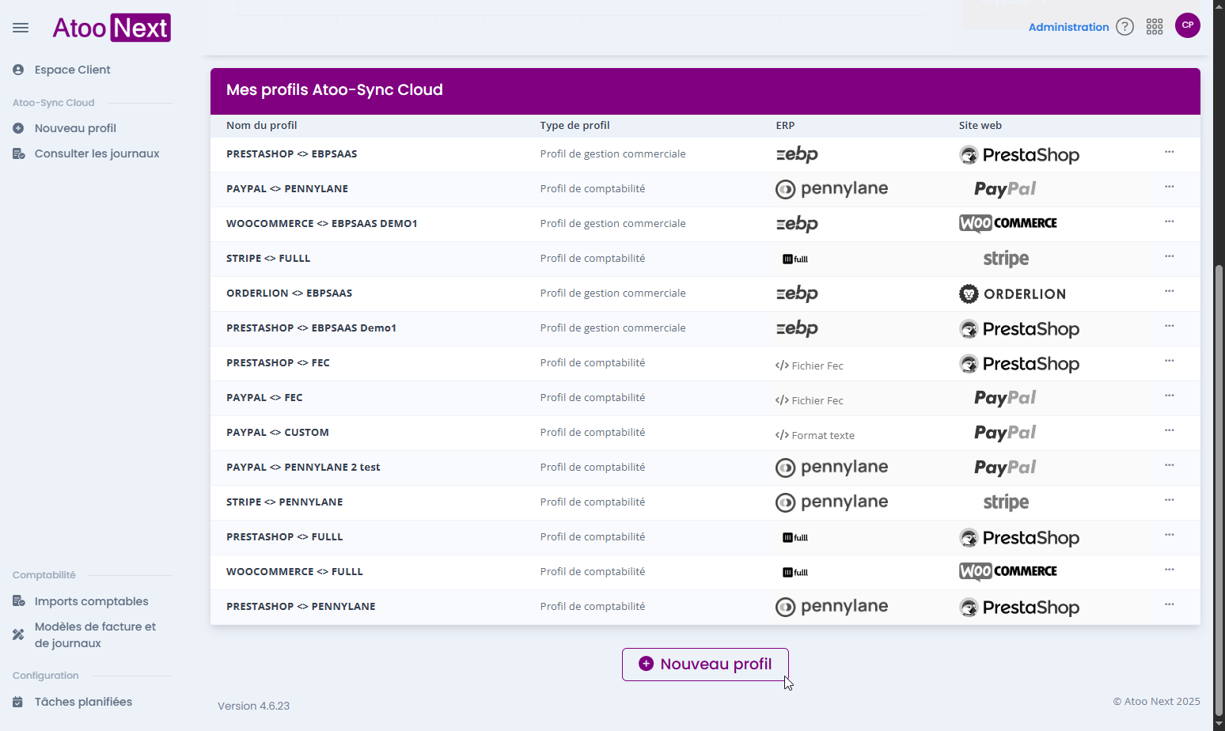Select the STRIPE <> PENNYLANE profile name

[x=284, y=502]
